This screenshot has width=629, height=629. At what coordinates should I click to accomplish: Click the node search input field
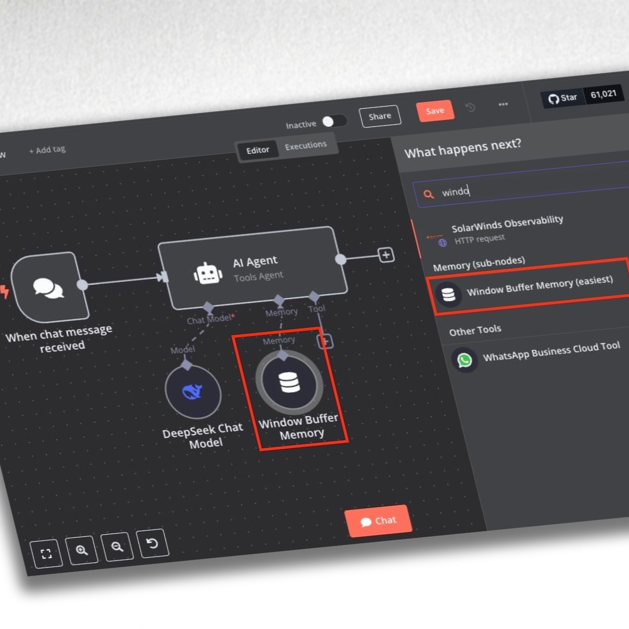pyautogui.click(x=524, y=188)
